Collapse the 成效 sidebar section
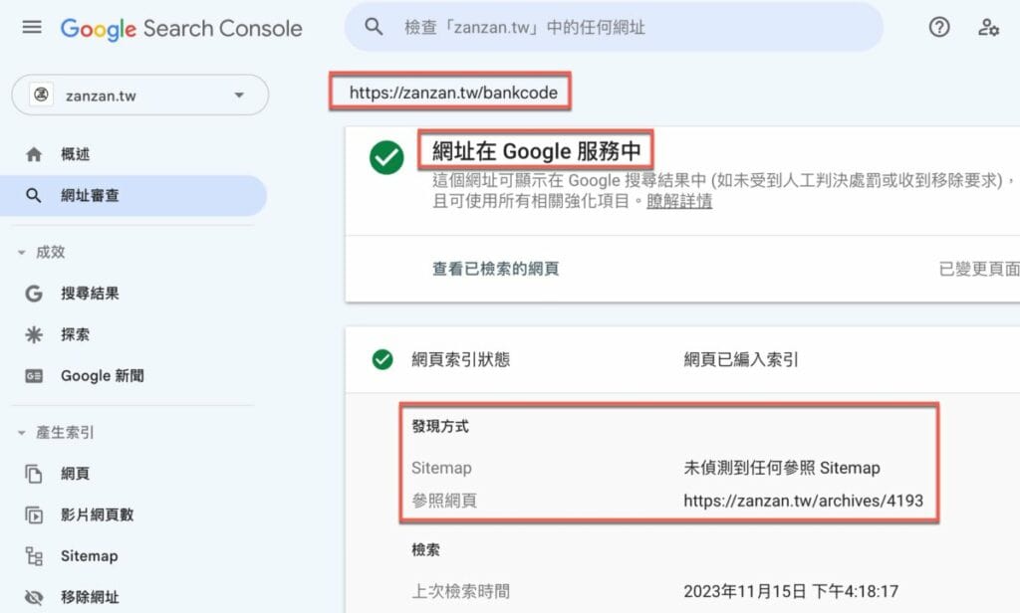Screen dimensions: 1020x613 [22, 252]
